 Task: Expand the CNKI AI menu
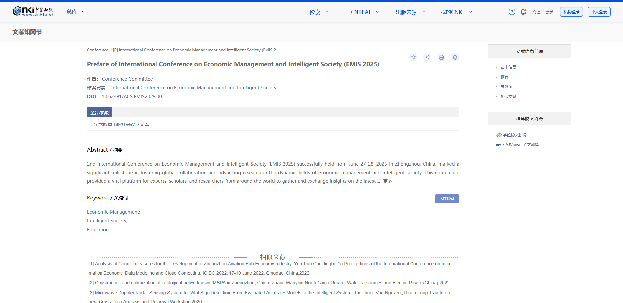coord(365,12)
